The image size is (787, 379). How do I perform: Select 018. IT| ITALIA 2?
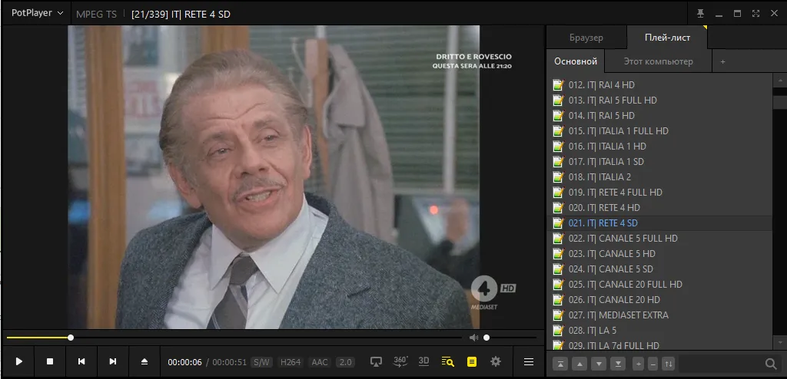[659, 177]
